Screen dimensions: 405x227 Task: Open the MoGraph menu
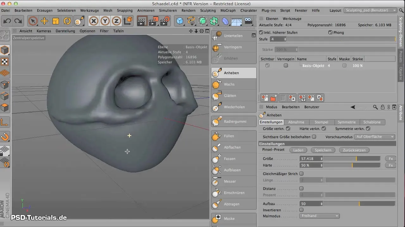229,10
